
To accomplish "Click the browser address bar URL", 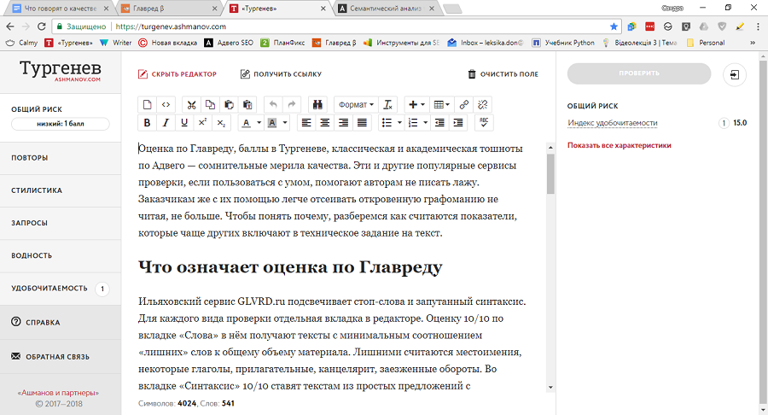I will tap(171, 26).
